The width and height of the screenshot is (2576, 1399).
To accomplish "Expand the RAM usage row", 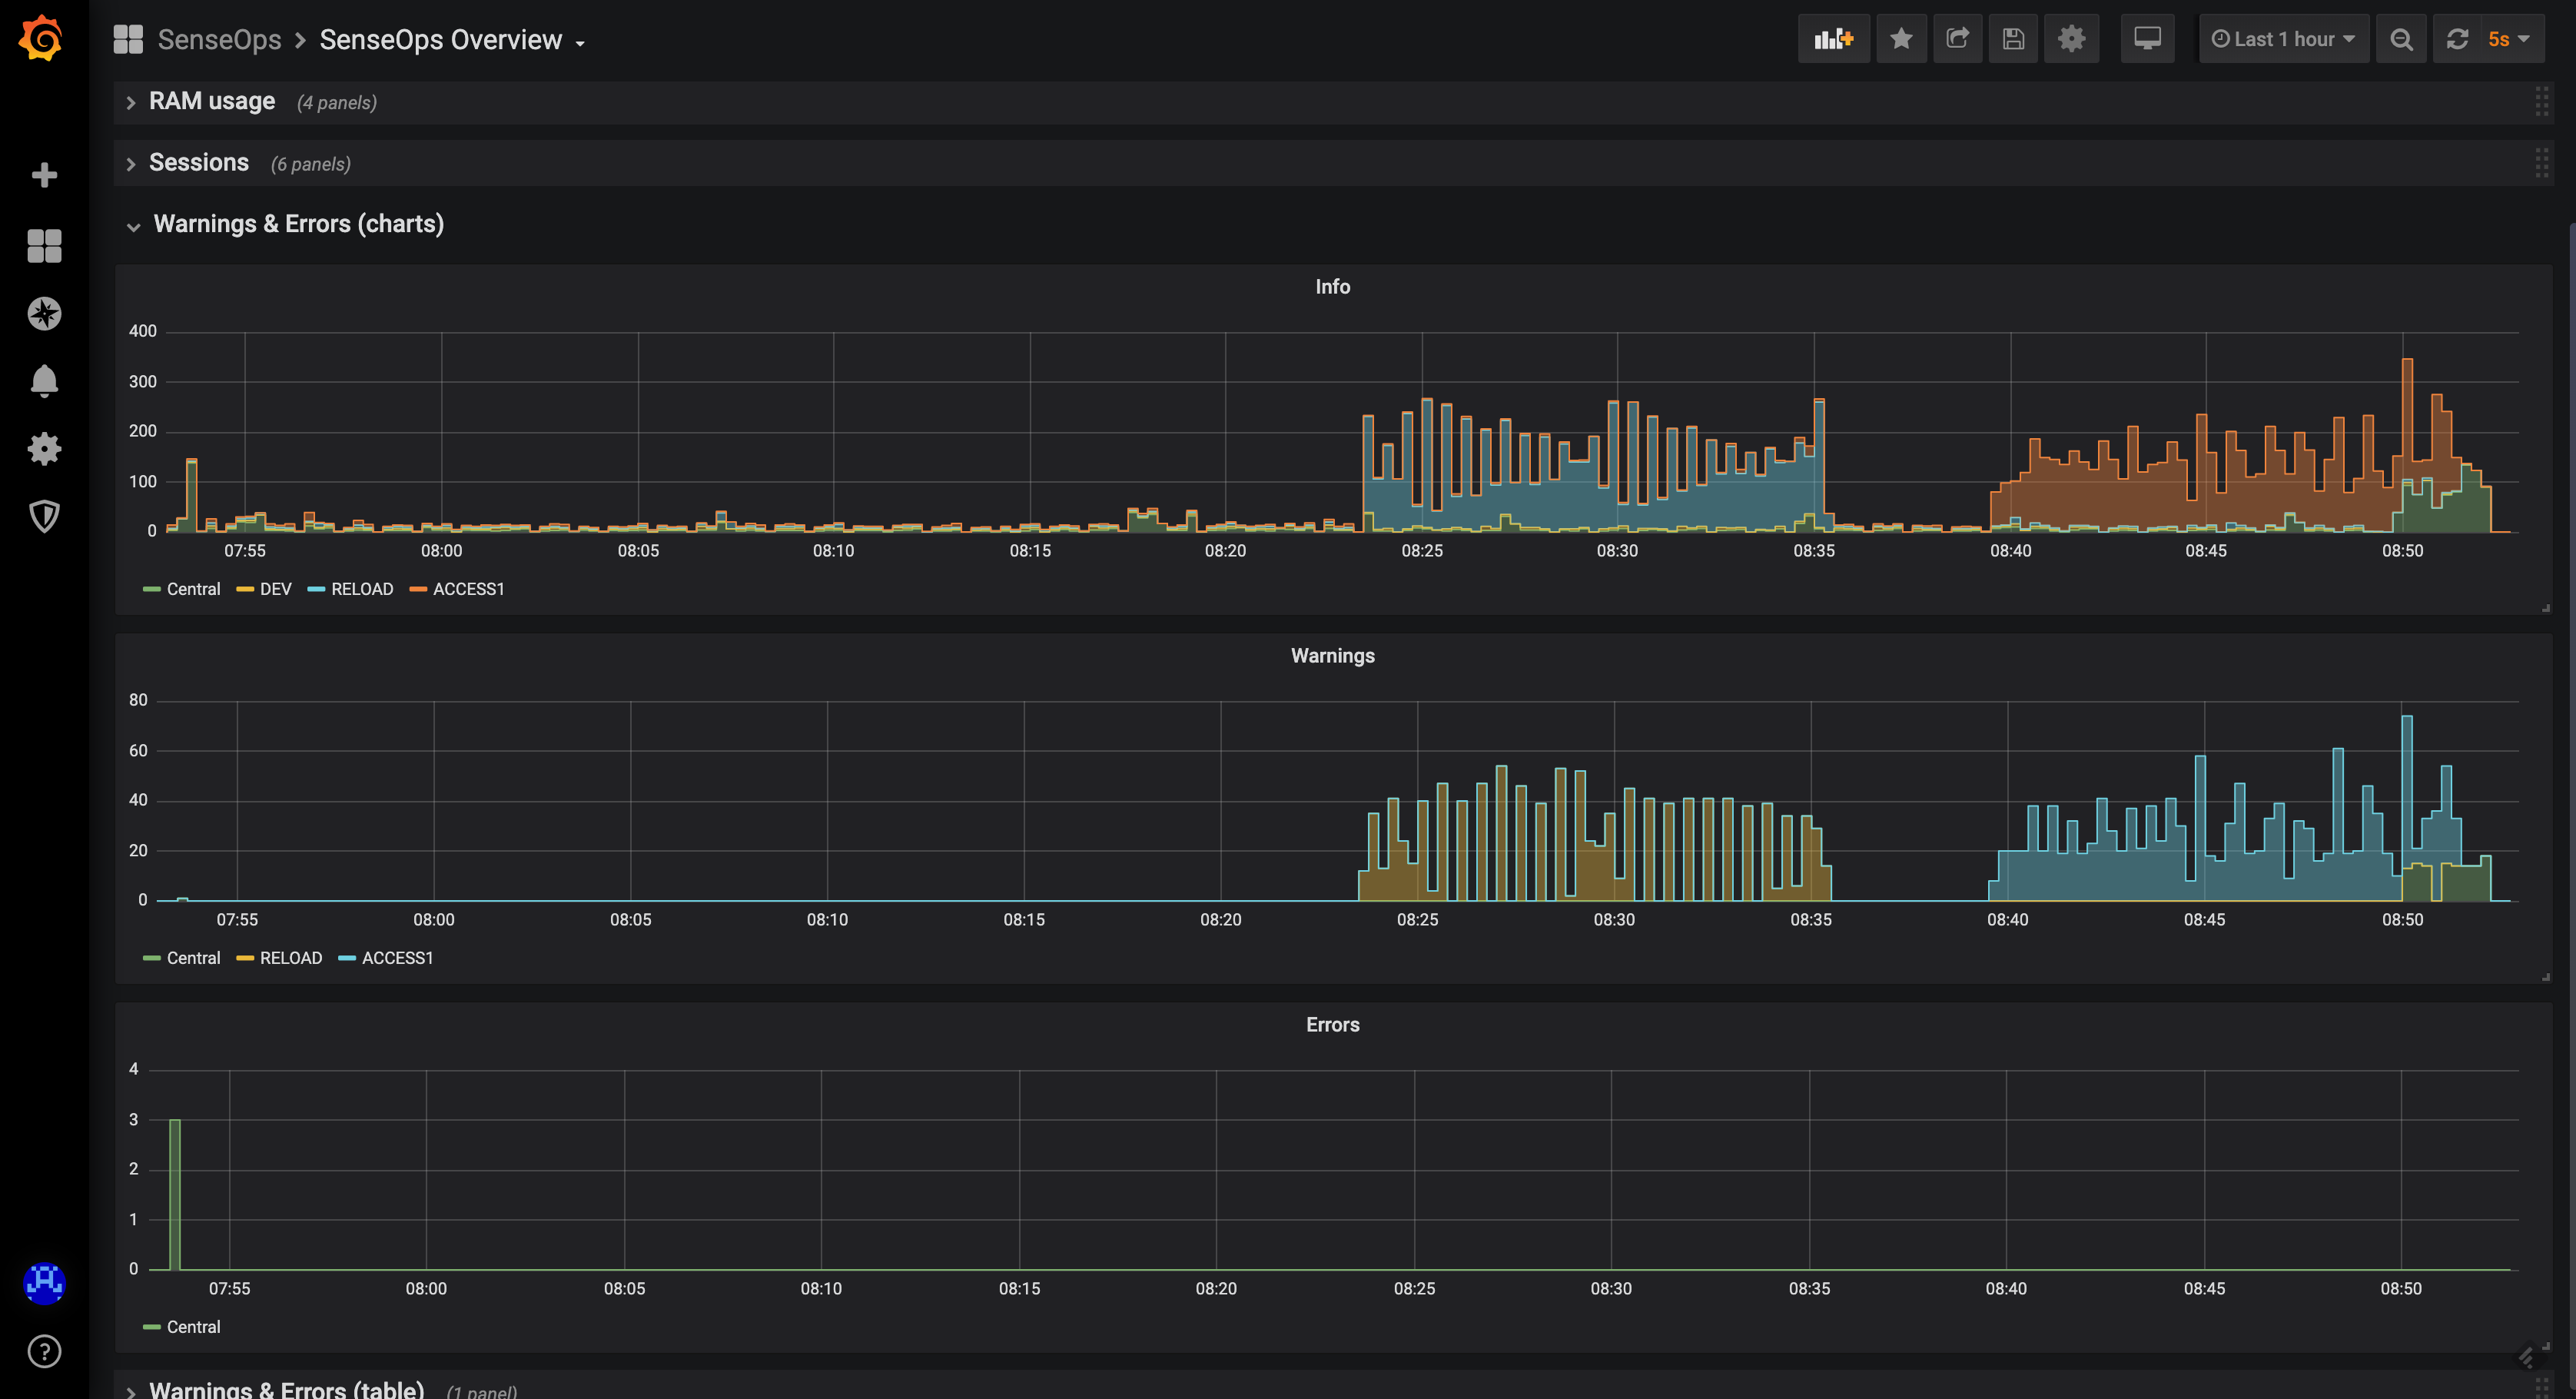I will tap(211, 102).
